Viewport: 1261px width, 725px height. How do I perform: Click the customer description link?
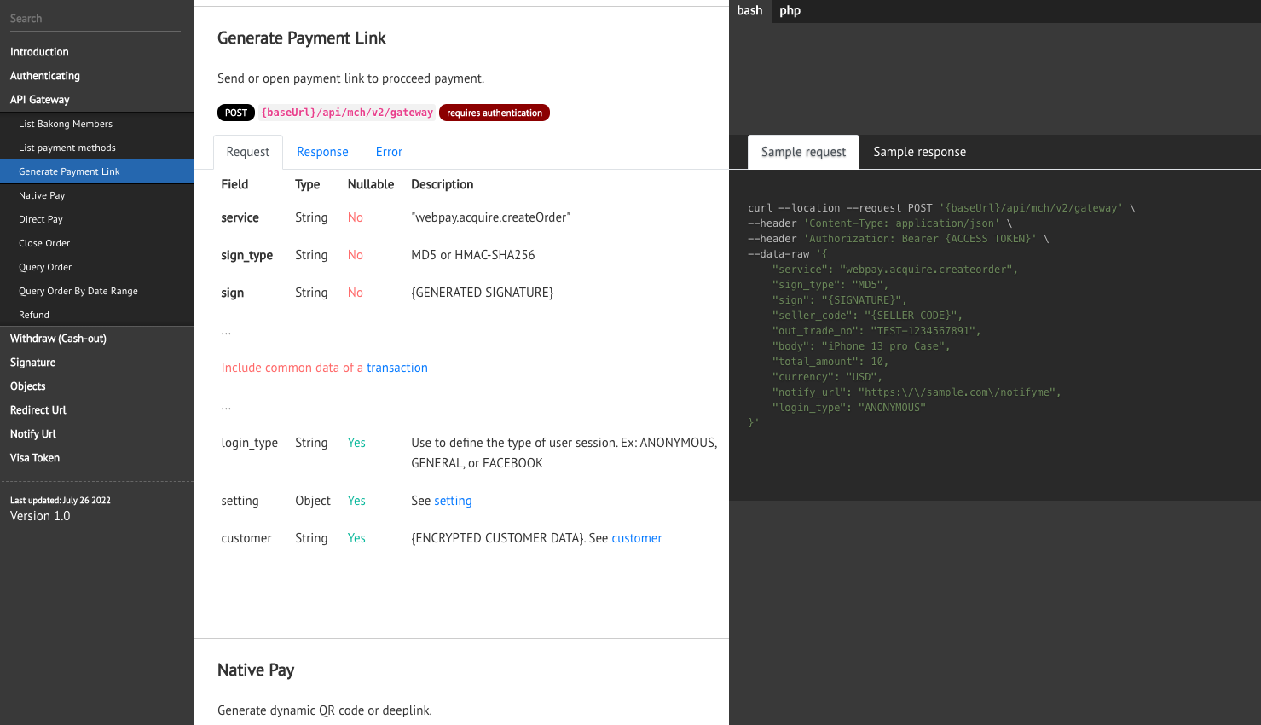coord(637,538)
